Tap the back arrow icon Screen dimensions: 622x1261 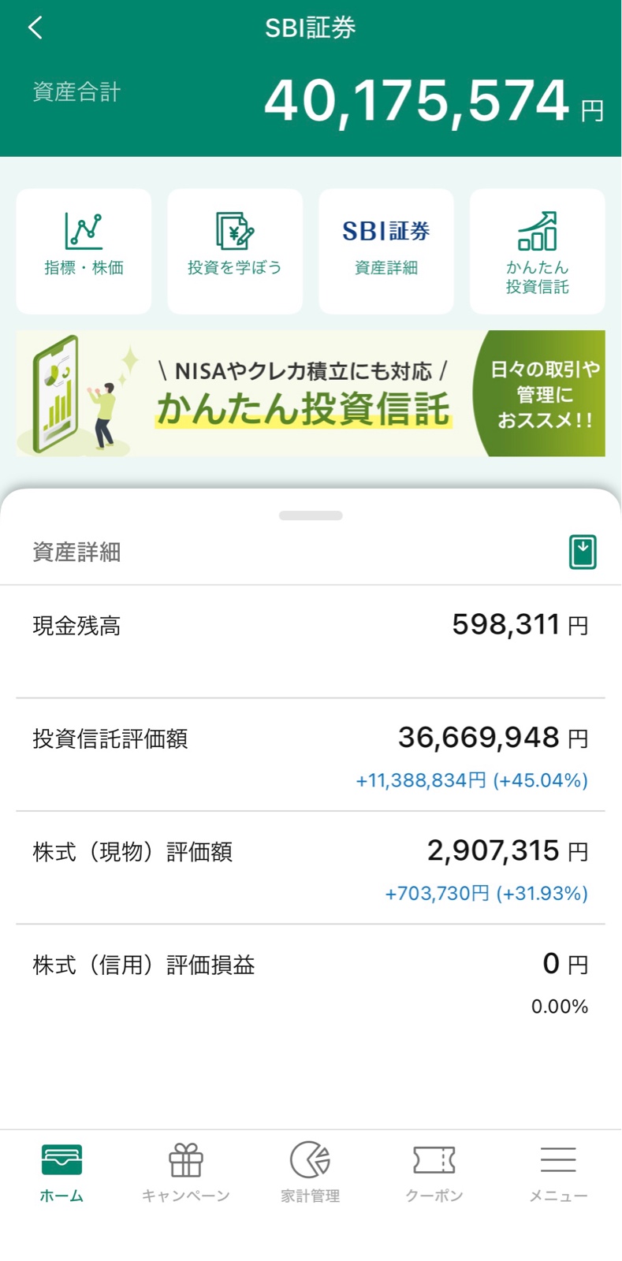pyautogui.click(x=35, y=28)
